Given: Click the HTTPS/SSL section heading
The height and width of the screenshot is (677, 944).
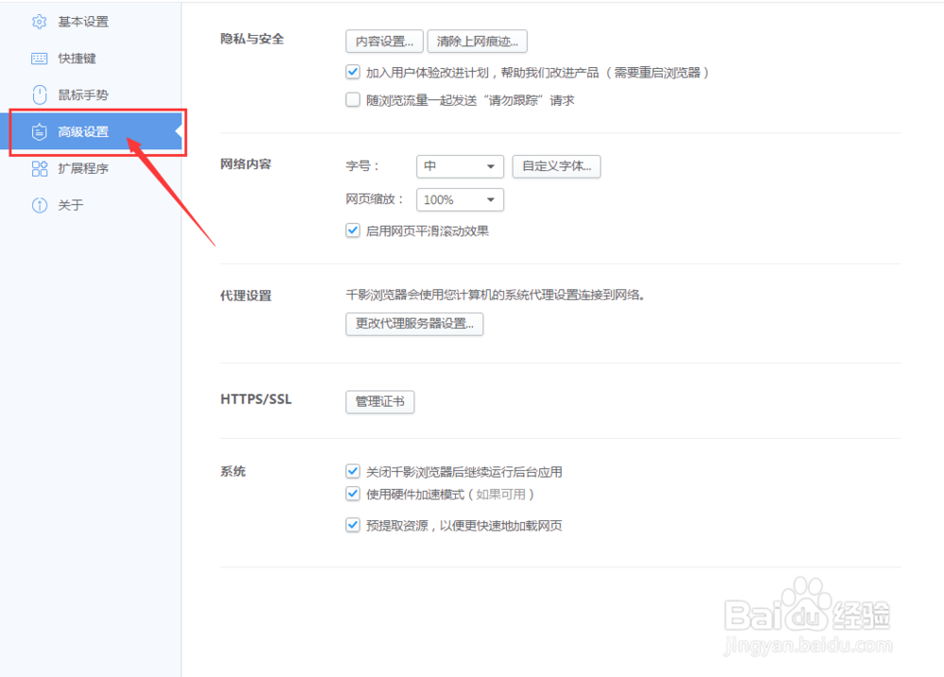Looking at the screenshot, I should [x=256, y=399].
